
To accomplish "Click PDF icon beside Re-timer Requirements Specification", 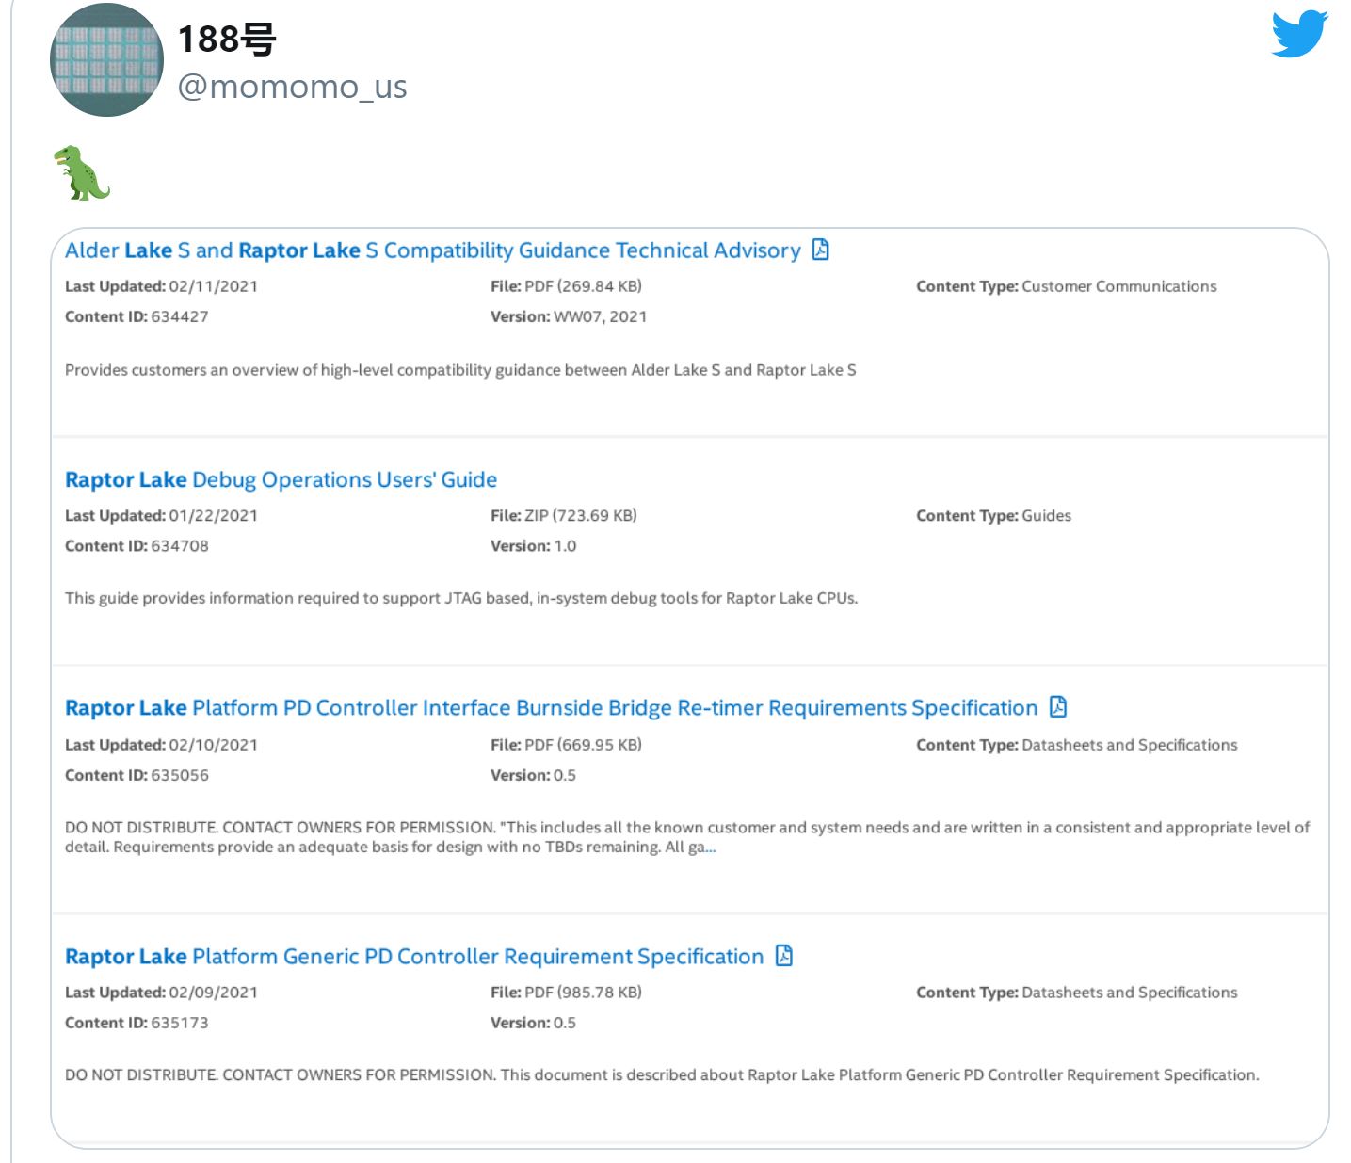I will tap(1058, 707).
